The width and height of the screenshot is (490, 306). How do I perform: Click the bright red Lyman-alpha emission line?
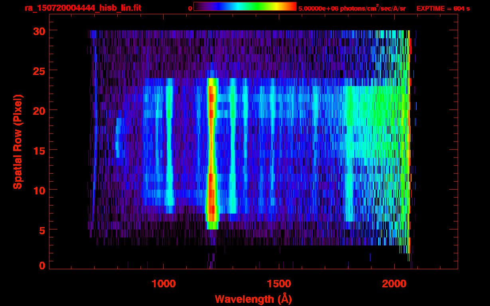pos(211,153)
